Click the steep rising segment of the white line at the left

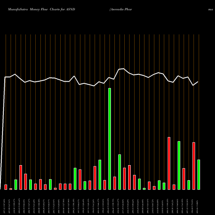[3, 133]
